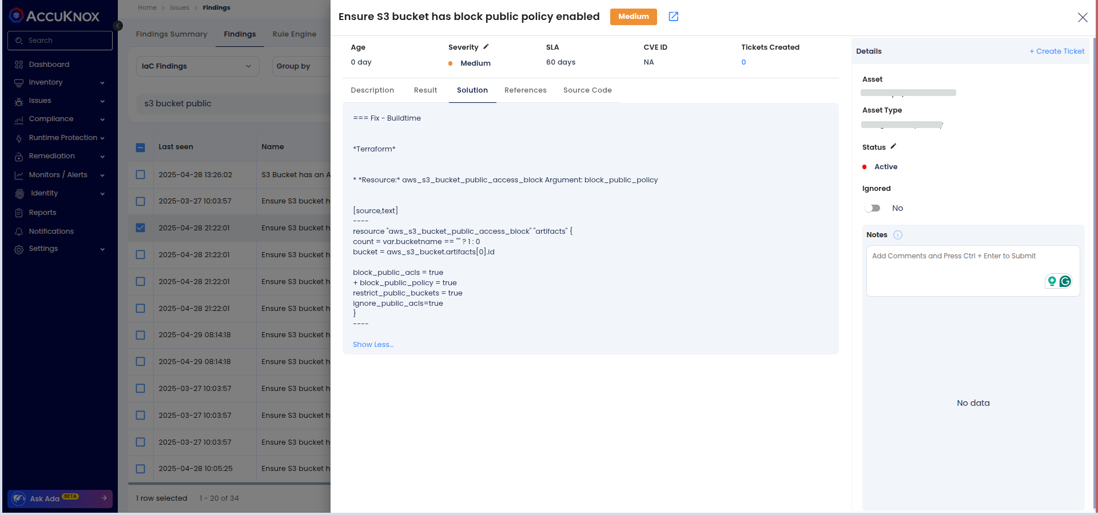
Task: Click Issues in the breadcrumb
Action: tap(180, 7)
